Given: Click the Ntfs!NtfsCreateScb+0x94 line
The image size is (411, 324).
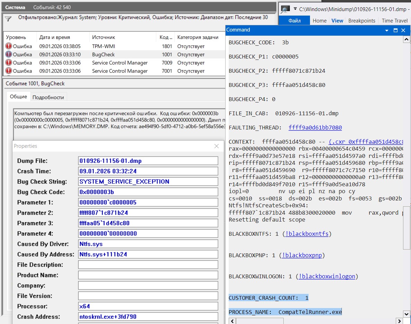Looking at the screenshot, I should click(268, 205).
